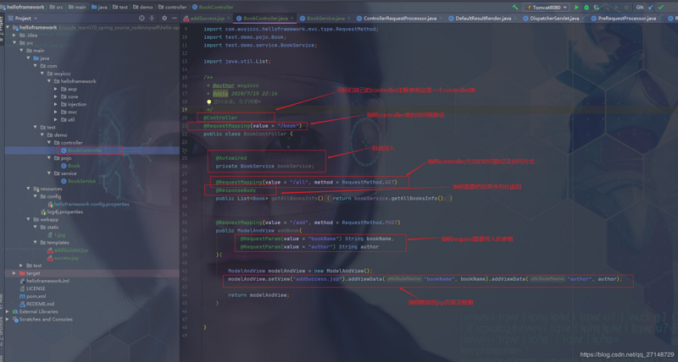Switch to the DispatcherServlet.java tab
Screen dimensions: 678x362
pos(554,18)
